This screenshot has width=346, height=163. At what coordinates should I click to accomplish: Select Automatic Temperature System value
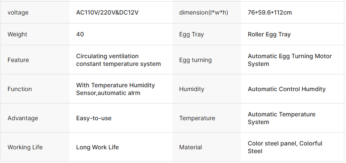[x=281, y=118]
